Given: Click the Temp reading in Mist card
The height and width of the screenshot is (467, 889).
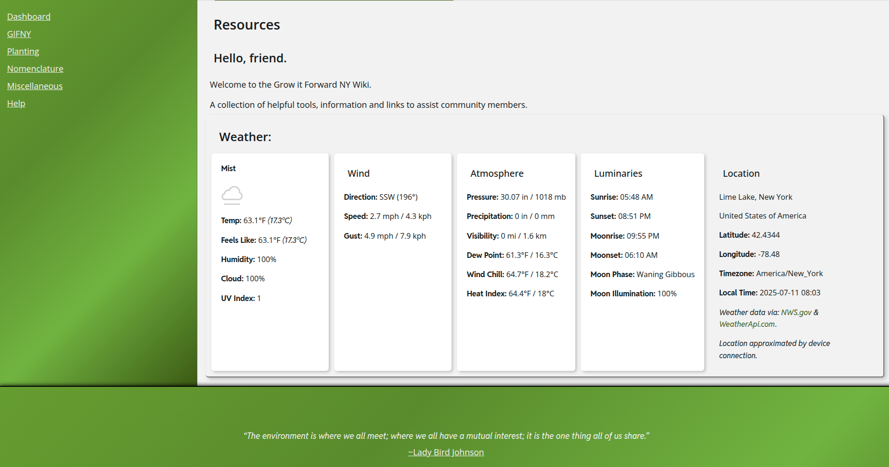Looking at the screenshot, I should (x=256, y=220).
